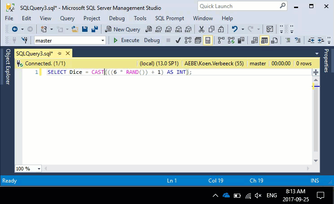Viewport: 334px width, 204px height.
Task: Click the Comment Out Selected Lines icon
Action: [x=288, y=40]
